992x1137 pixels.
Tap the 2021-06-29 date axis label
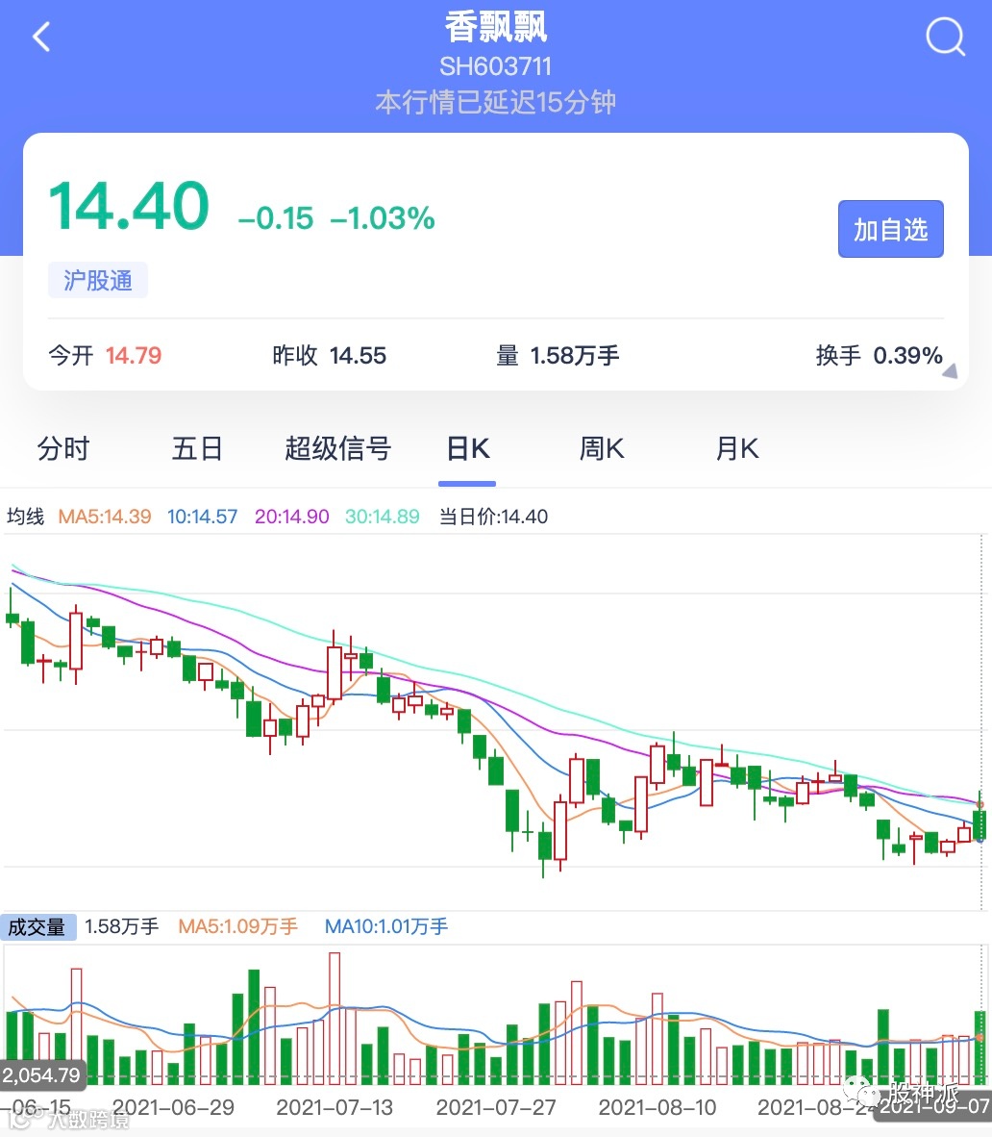coord(173,1107)
